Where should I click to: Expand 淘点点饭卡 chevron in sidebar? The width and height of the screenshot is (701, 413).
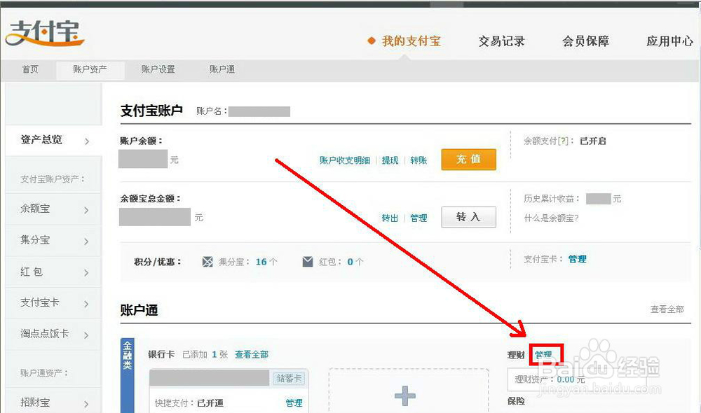[x=86, y=335]
